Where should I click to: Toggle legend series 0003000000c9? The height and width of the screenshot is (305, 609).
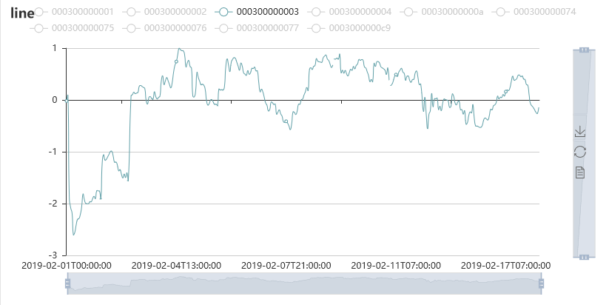coord(349,28)
